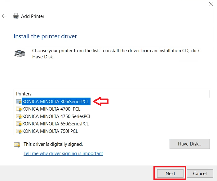Go back with the arrow icon
Screen dimensions: 217x181
coord(4,16)
